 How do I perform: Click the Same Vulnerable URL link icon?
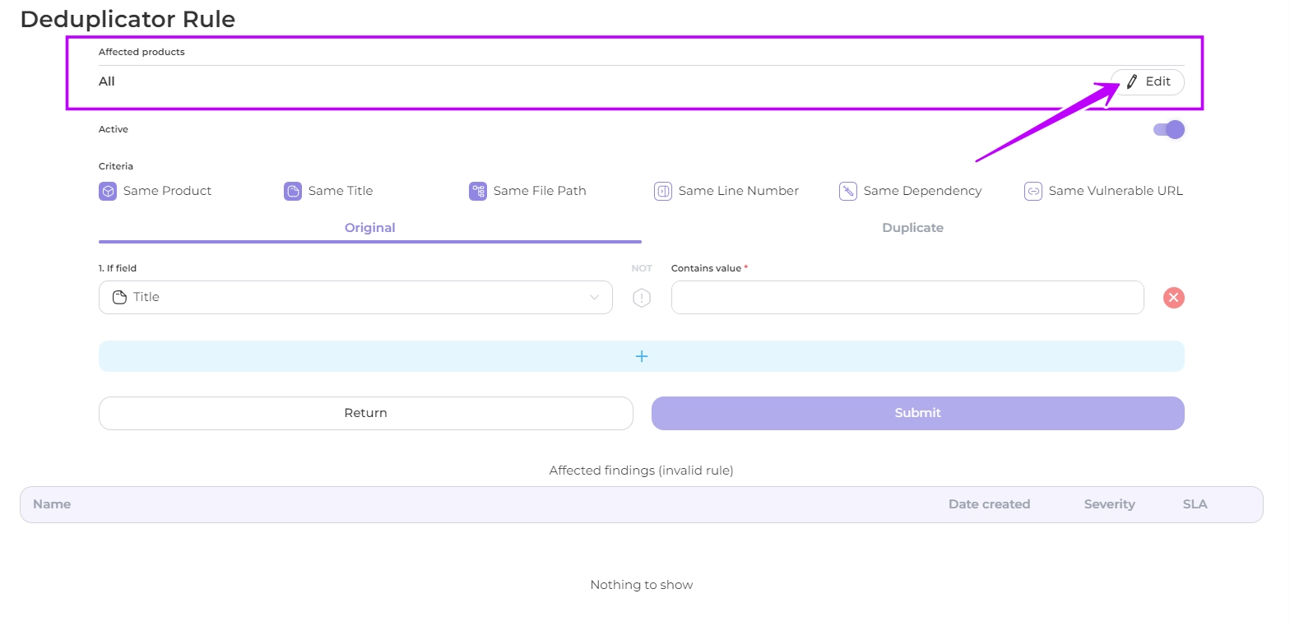1033,191
